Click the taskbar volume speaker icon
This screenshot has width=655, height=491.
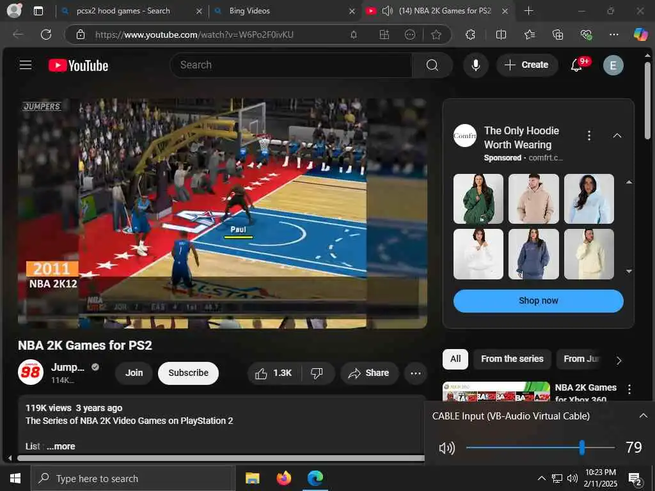point(572,478)
